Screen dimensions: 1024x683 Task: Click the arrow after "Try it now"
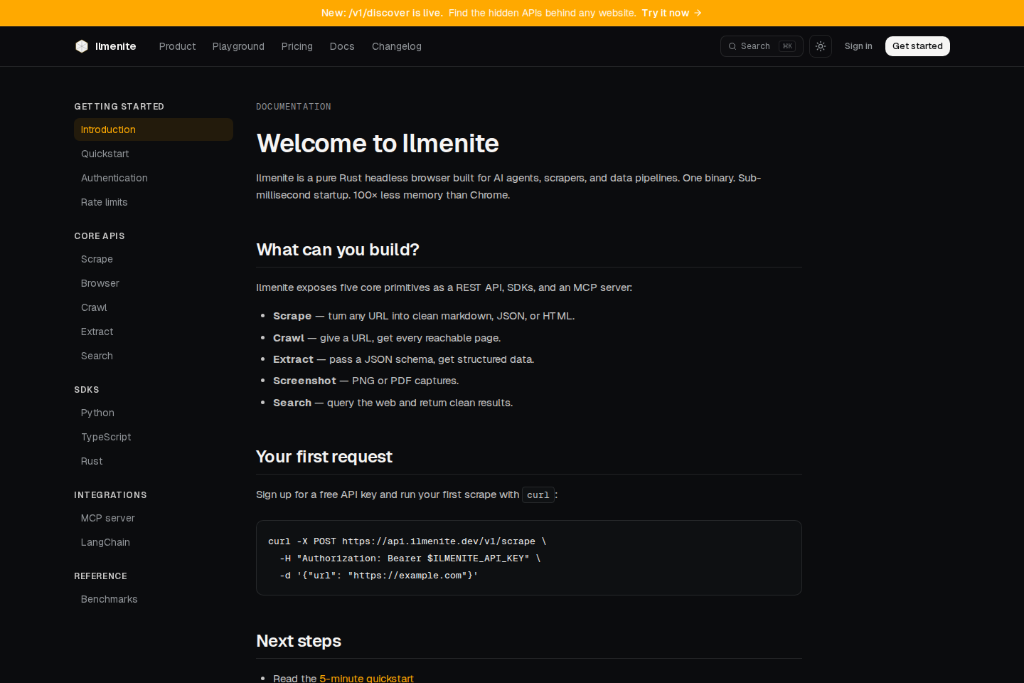click(x=698, y=13)
